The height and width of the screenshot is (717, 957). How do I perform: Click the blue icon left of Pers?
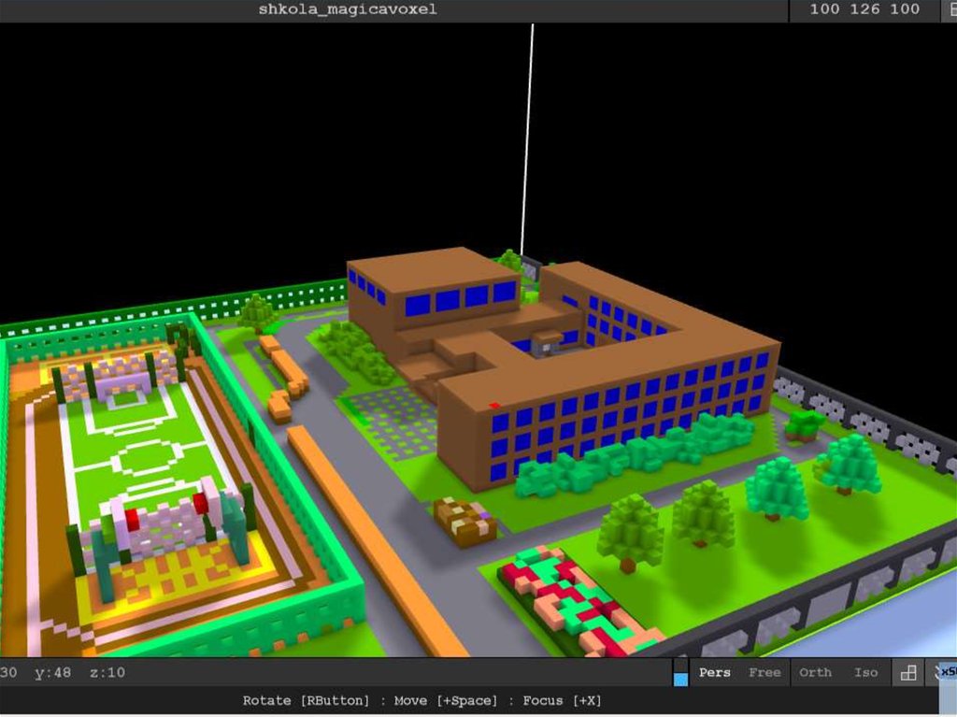click(680, 673)
